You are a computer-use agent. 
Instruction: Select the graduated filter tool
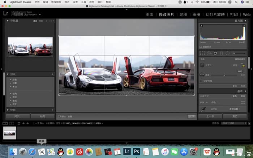(x=221, y=53)
